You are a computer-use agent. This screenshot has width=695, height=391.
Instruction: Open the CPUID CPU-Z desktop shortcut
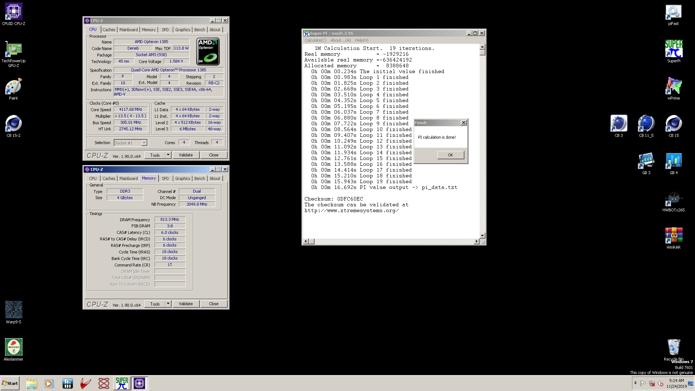pos(13,14)
